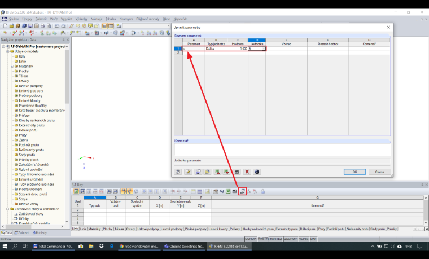Toggle the RASTR status bar button
The image size is (429, 259).
tap(263, 239)
